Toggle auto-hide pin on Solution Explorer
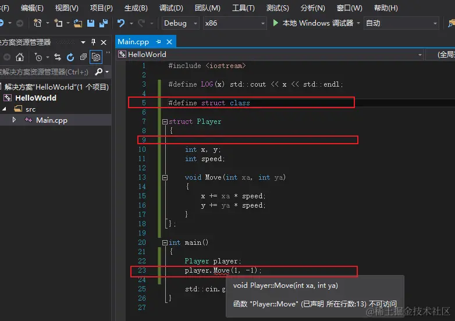Viewport: 455px width, 321px height. click(93, 42)
